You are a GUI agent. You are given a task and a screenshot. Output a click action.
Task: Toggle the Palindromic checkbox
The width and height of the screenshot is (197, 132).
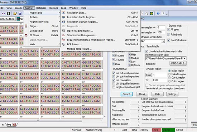[169, 35]
